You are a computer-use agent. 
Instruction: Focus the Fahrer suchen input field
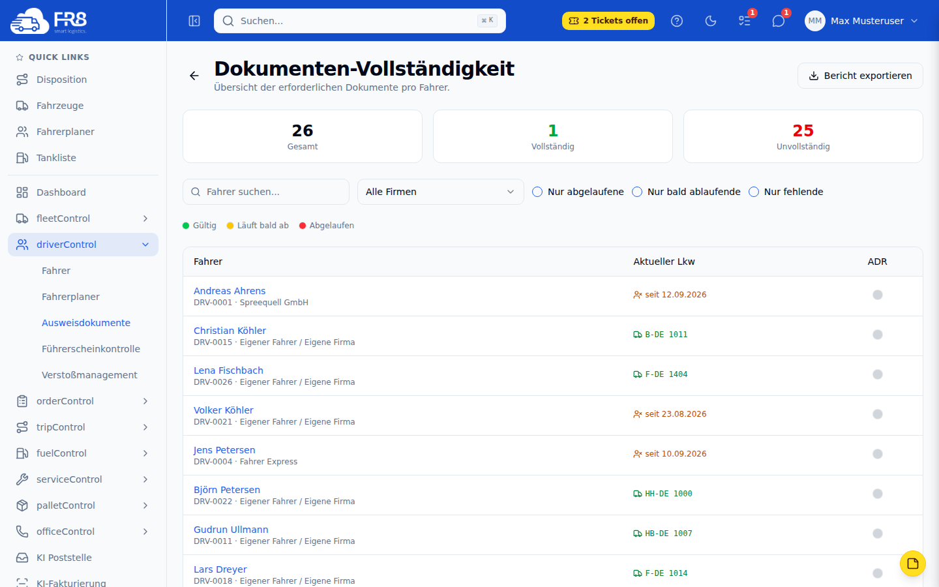266,192
